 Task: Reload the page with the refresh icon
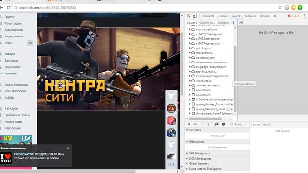click(9, 8)
